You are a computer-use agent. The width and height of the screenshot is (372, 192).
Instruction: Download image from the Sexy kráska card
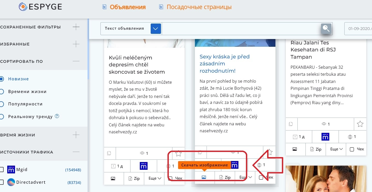pyautogui.click(x=204, y=177)
